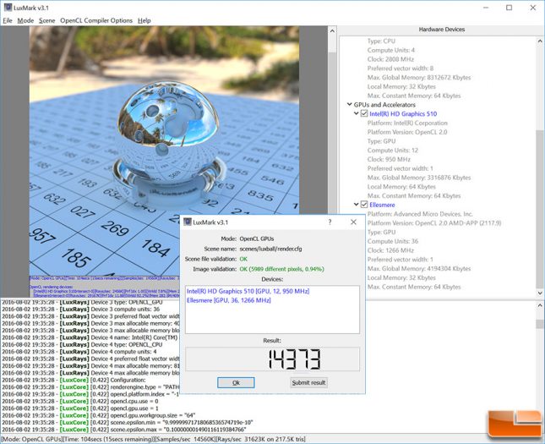Click 'Clock: 950 MHz' under Intel HD Graphics
Image resolution: width=545 pixels, height=444 pixels.
pyautogui.click(x=389, y=159)
